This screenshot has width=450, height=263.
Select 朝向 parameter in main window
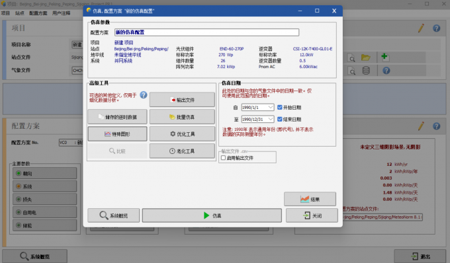(45, 173)
